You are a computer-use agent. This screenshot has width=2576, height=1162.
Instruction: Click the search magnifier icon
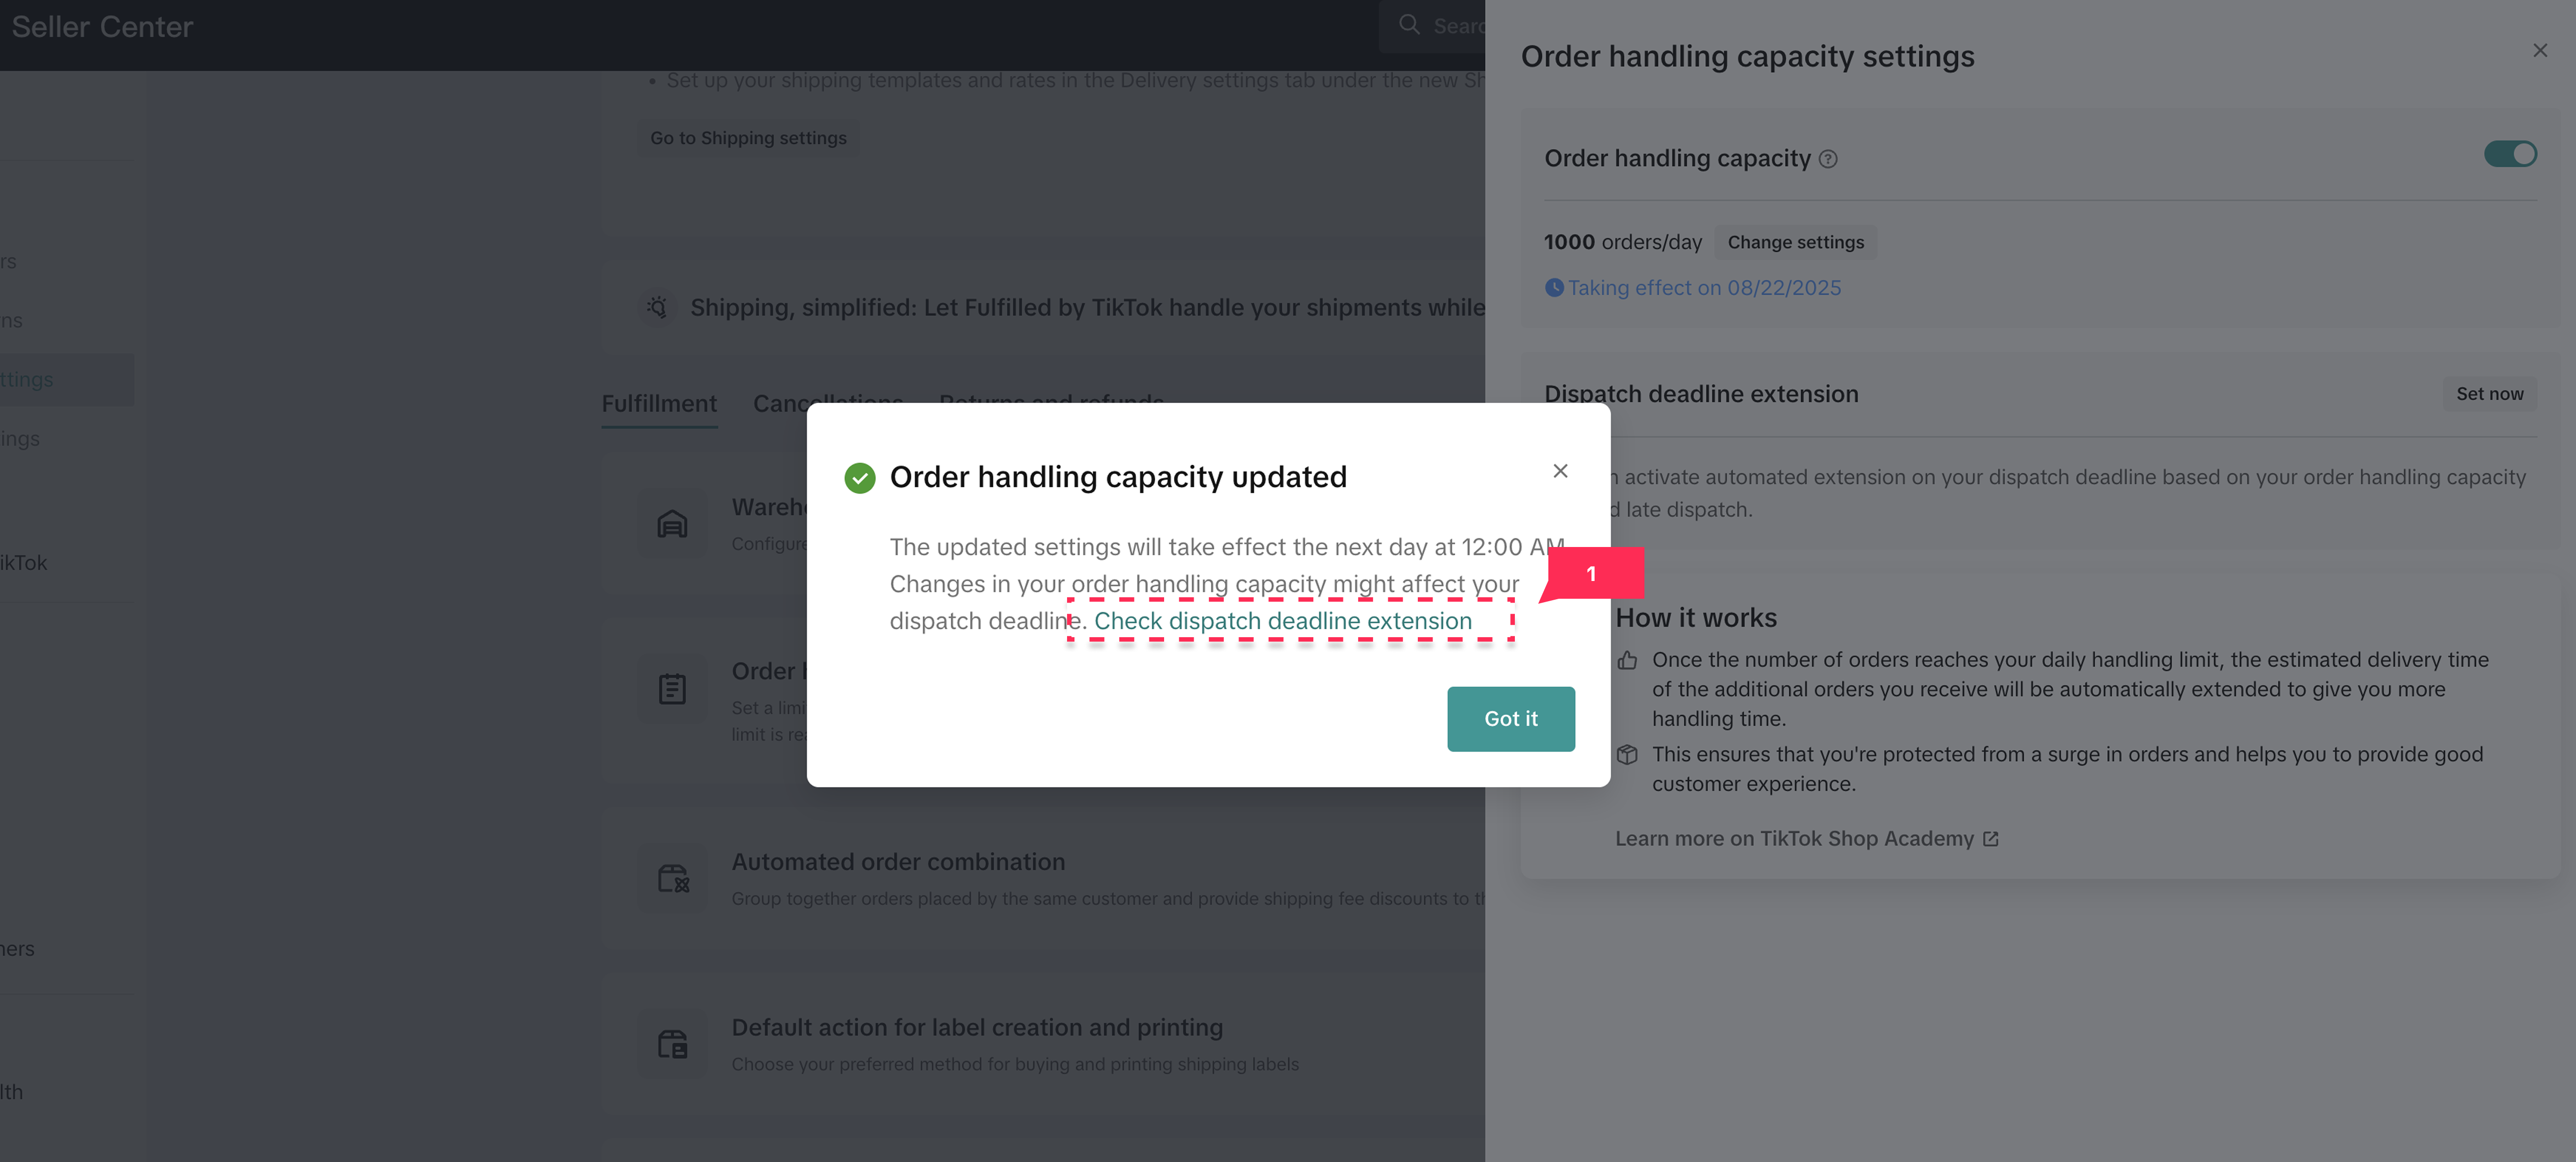point(1409,25)
